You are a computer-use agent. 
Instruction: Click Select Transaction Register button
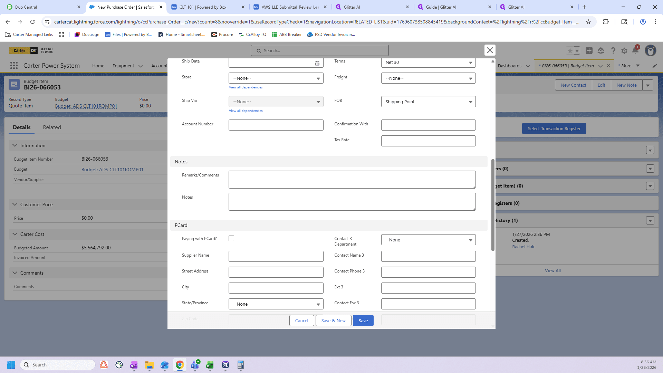pos(554,128)
